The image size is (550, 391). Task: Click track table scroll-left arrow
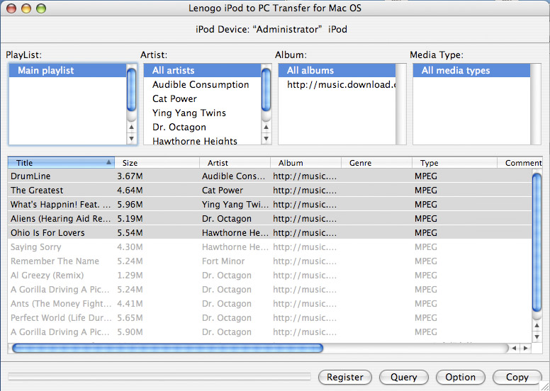514,348
